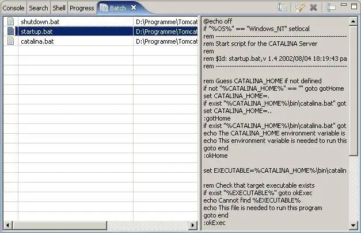The height and width of the screenshot is (233, 361).
Task: Click the script preview vertical scrollbar thumb
Action: (x=353, y=91)
